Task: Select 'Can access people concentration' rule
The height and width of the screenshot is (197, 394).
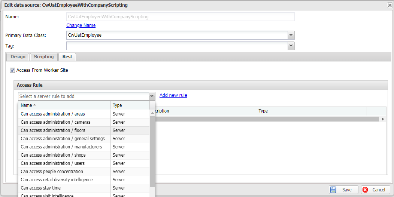Action: click(x=52, y=172)
